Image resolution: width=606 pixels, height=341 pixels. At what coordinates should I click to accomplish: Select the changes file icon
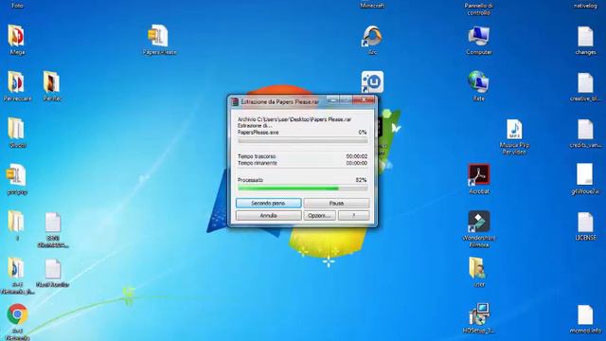(x=585, y=37)
